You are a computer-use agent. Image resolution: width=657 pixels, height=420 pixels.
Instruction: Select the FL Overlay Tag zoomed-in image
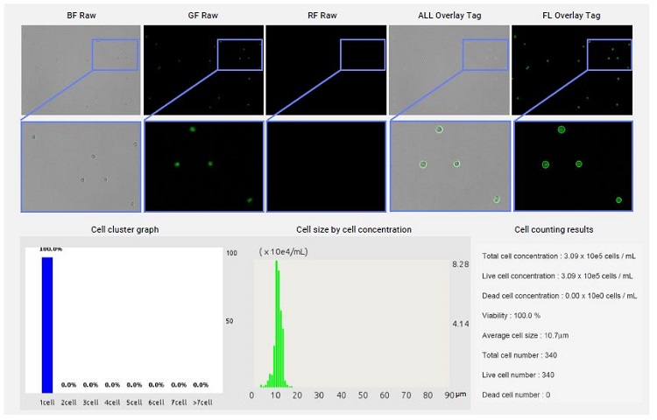click(x=573, y=166)
